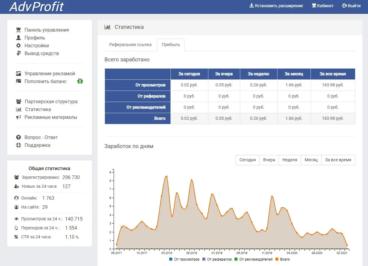This screenshot has height=266, width=368.
Task: Click the gear icon beside Настройки
Action: pos(19,45)
